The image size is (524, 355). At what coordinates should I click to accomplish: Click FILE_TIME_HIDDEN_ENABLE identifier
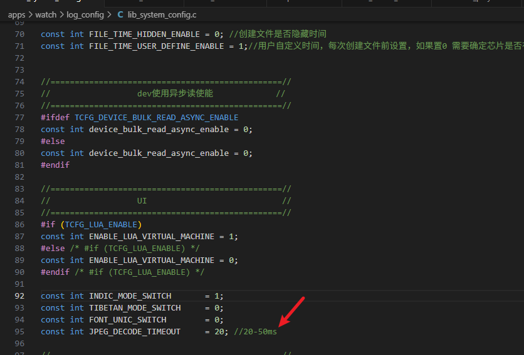144,34
